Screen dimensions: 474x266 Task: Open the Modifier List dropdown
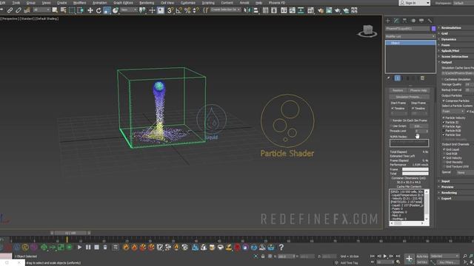pos(410,36)
